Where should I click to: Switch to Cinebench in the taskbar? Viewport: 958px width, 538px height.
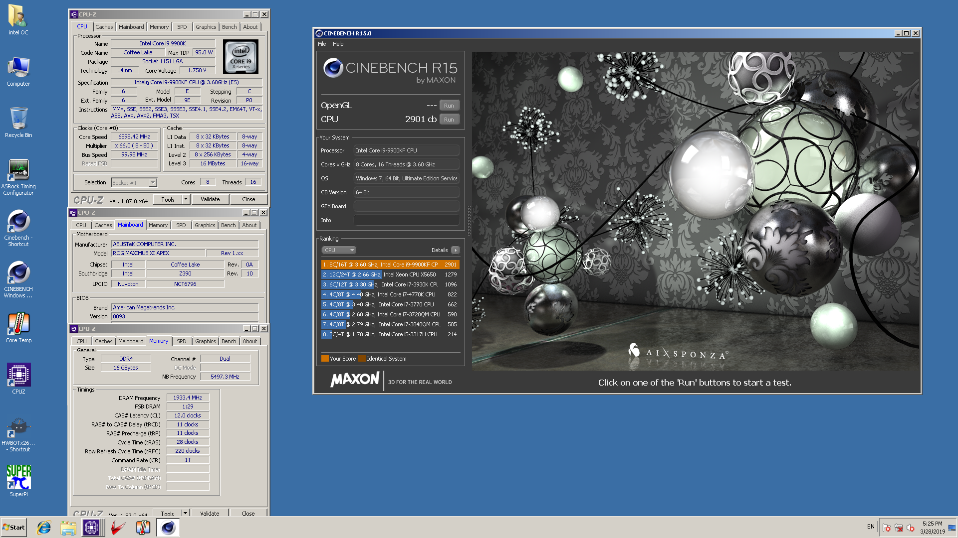pos(168,528)
